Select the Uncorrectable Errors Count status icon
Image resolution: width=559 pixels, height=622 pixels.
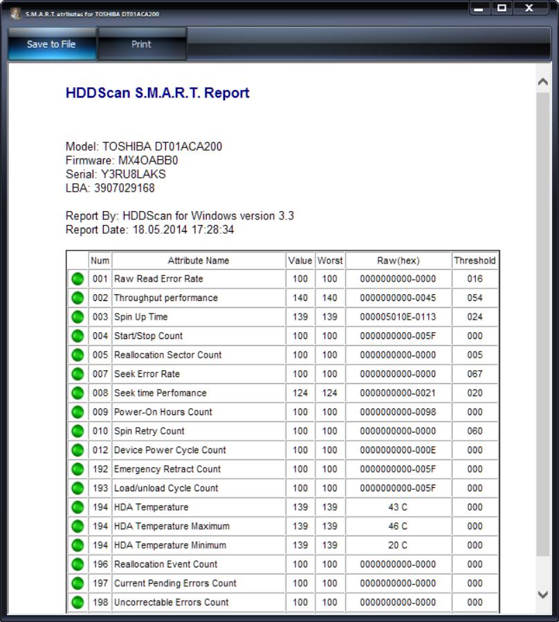(x=77, y=603)
